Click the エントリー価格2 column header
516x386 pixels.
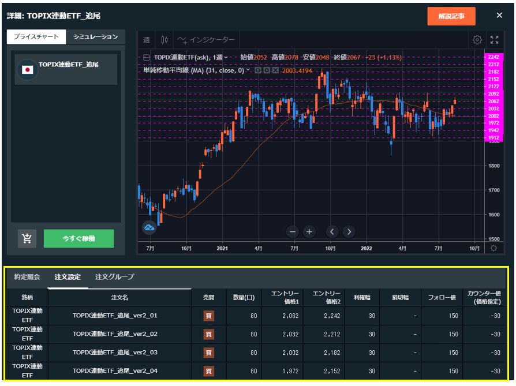324,298
